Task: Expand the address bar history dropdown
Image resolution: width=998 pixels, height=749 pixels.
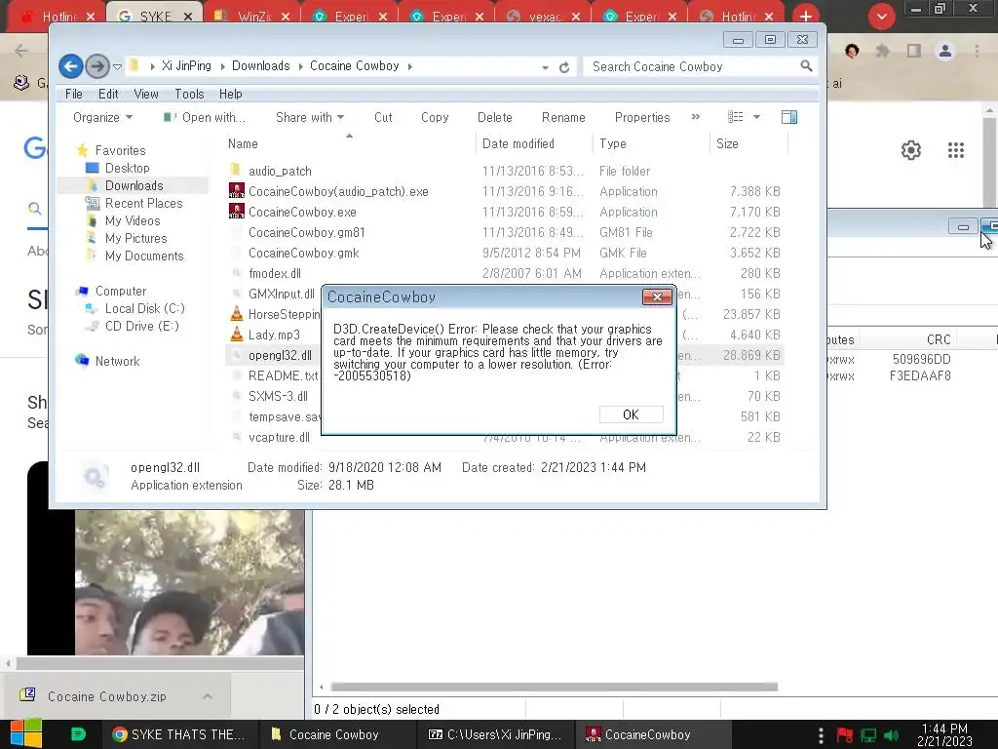Action: [x=546, y=67]
